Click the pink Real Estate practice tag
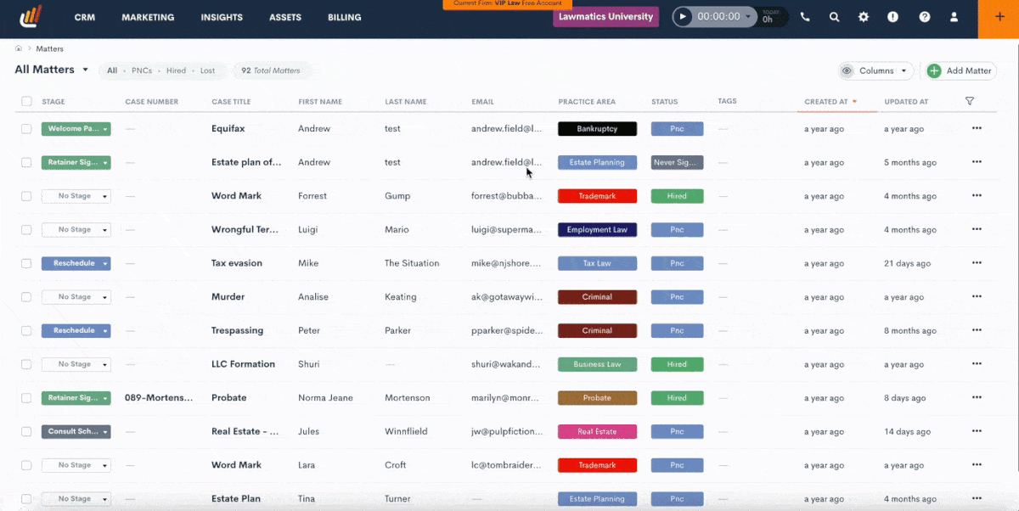 597,431
